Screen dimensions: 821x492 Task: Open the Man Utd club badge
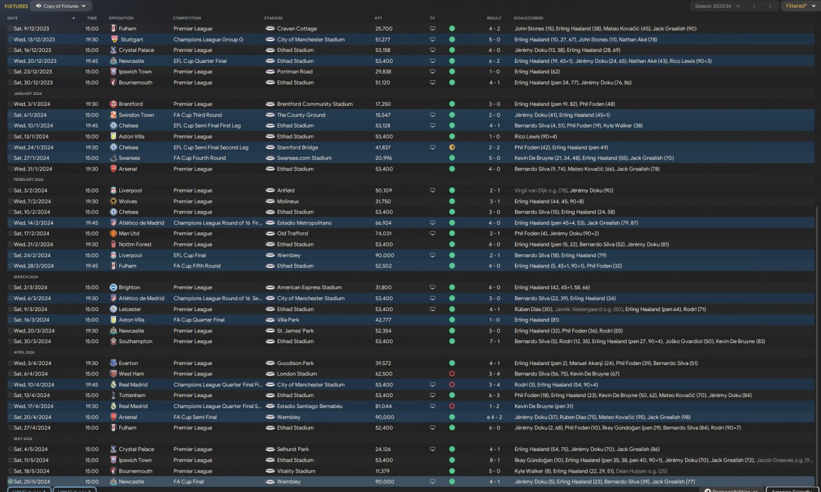[114, 233]
